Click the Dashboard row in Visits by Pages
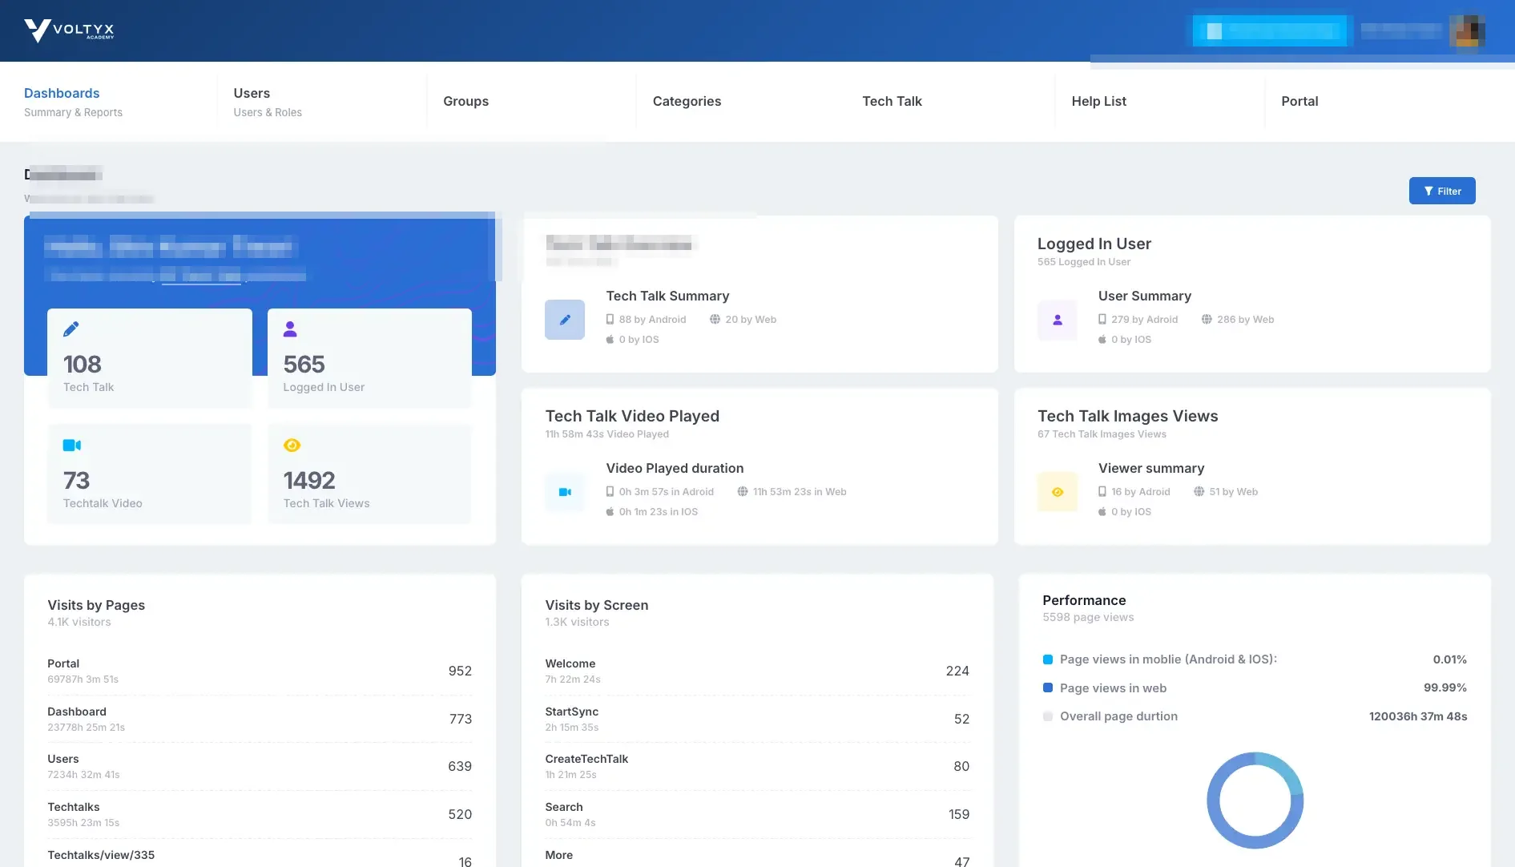The image size is (1515, 867). click(260, 719)
